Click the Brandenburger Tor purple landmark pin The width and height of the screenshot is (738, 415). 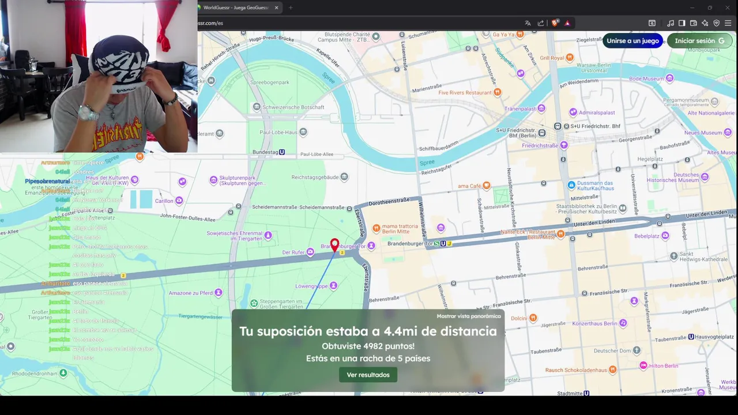pyautogui.click(x=371, y=246)
